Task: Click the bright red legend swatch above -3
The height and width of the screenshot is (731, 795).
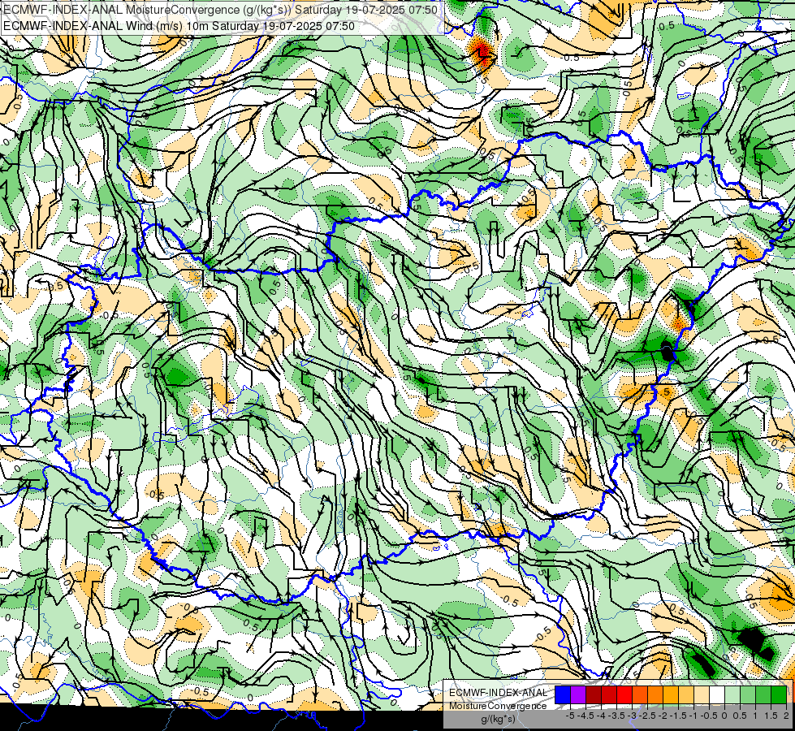Action: pyautogui.click(x=624, y=694)
